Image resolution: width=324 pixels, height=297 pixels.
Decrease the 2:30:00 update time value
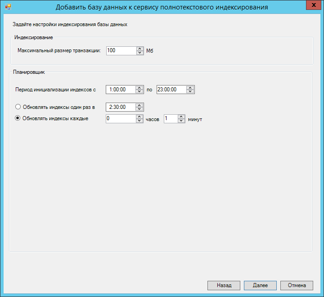pyautogui.click(x=139, y=109)
